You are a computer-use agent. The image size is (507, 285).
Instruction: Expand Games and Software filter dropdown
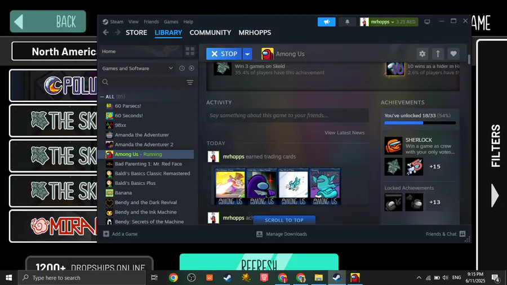(x=171, y=68)
